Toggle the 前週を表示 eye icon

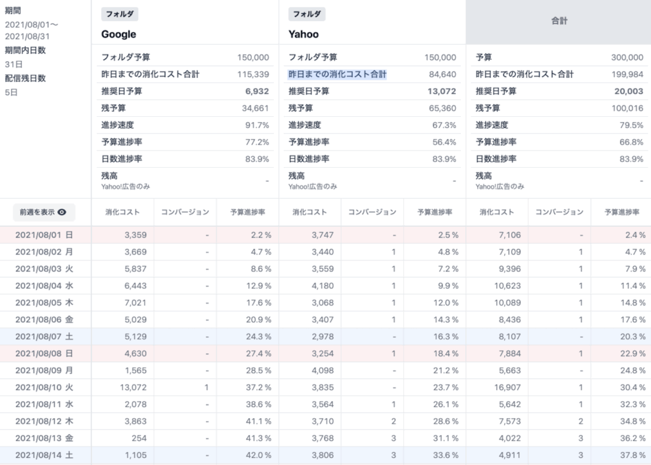click(x=62, y=212)
